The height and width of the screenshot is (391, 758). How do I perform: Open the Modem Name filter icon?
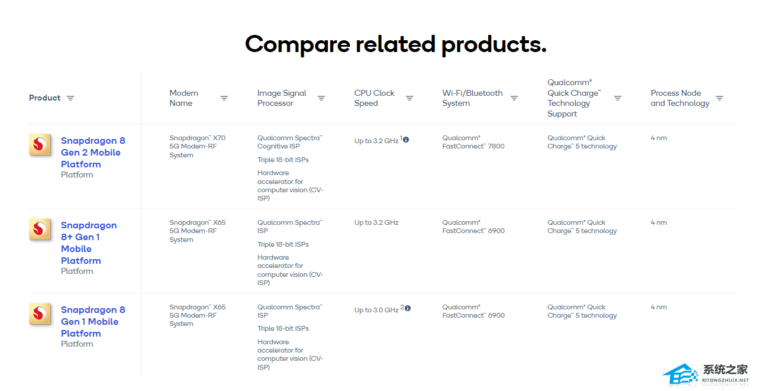224,98
